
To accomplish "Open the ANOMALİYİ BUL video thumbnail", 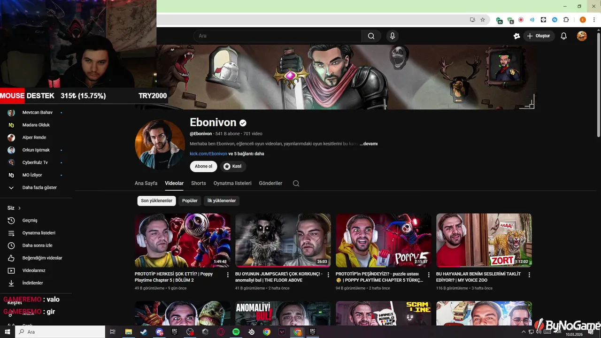I will (x=283, y=313).
